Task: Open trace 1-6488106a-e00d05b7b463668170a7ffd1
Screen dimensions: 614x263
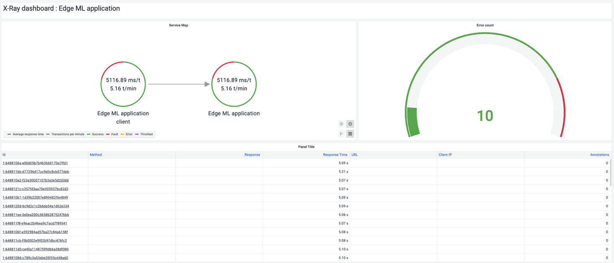Action: coord(35,163)
